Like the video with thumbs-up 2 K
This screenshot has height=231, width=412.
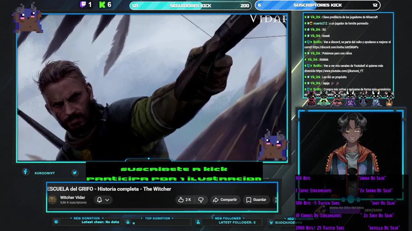pos(185,200)
